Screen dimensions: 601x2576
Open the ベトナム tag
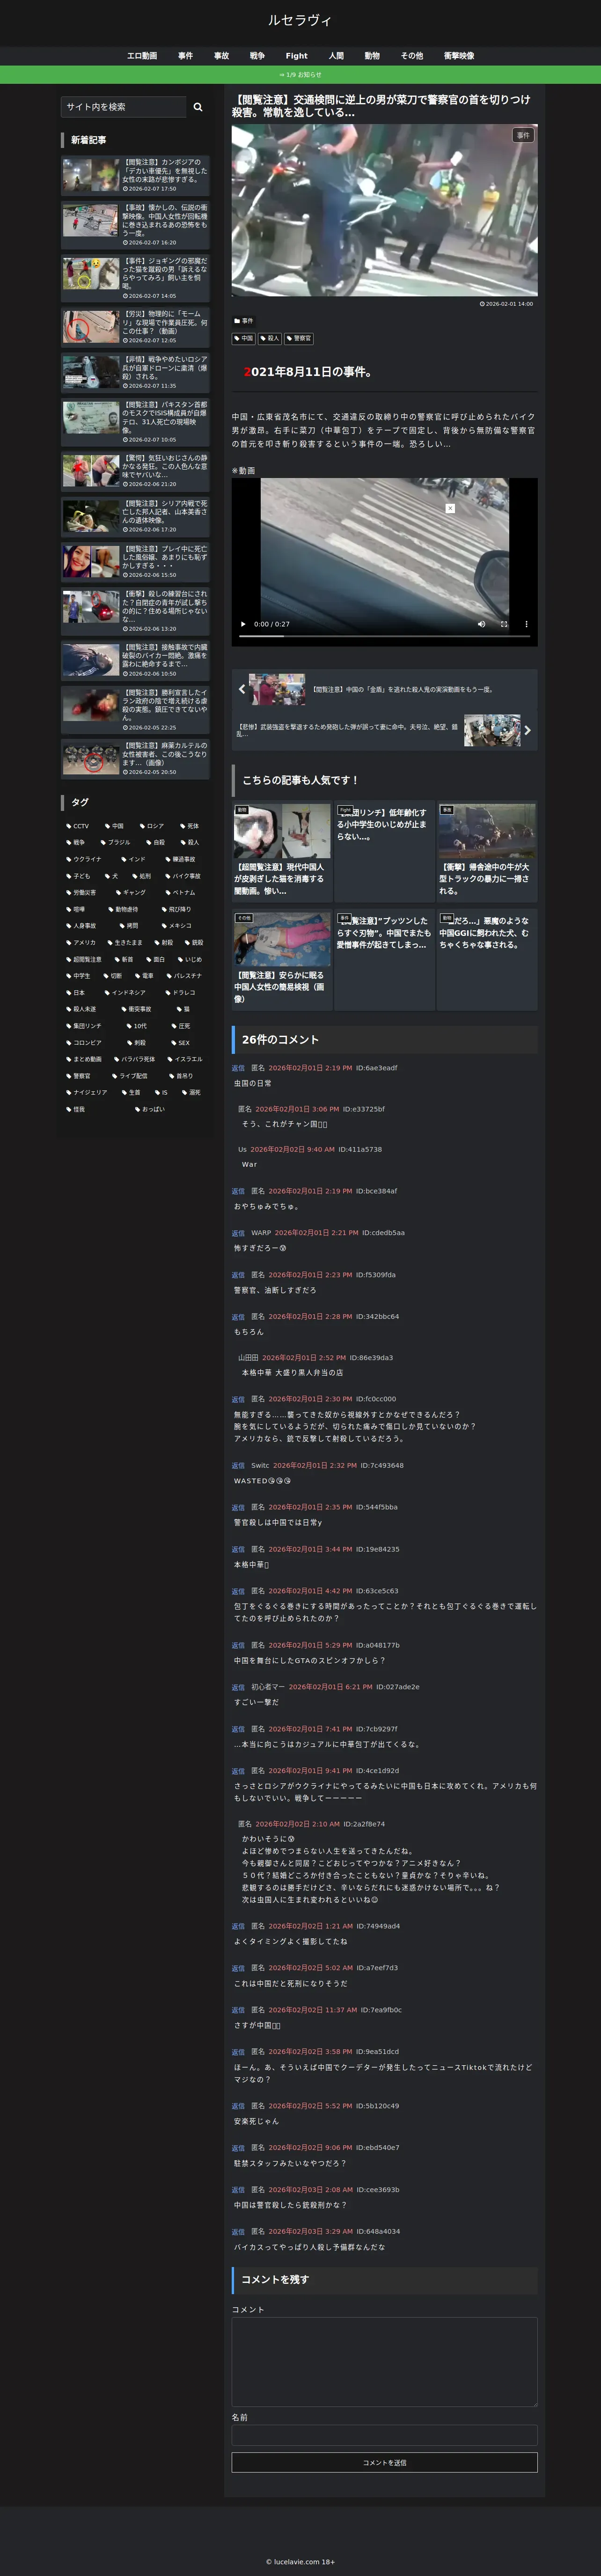pyautogui.click(x=181, y=892)
